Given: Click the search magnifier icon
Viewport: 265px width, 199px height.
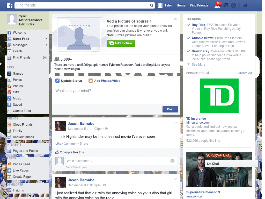Looking at the screenshot, I should point(152,5).
